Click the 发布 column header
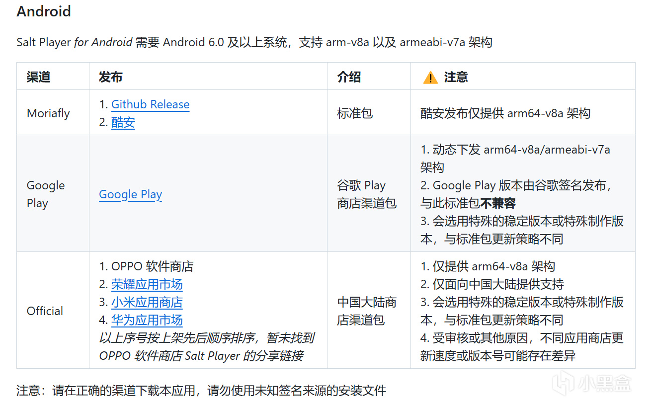 111,77
